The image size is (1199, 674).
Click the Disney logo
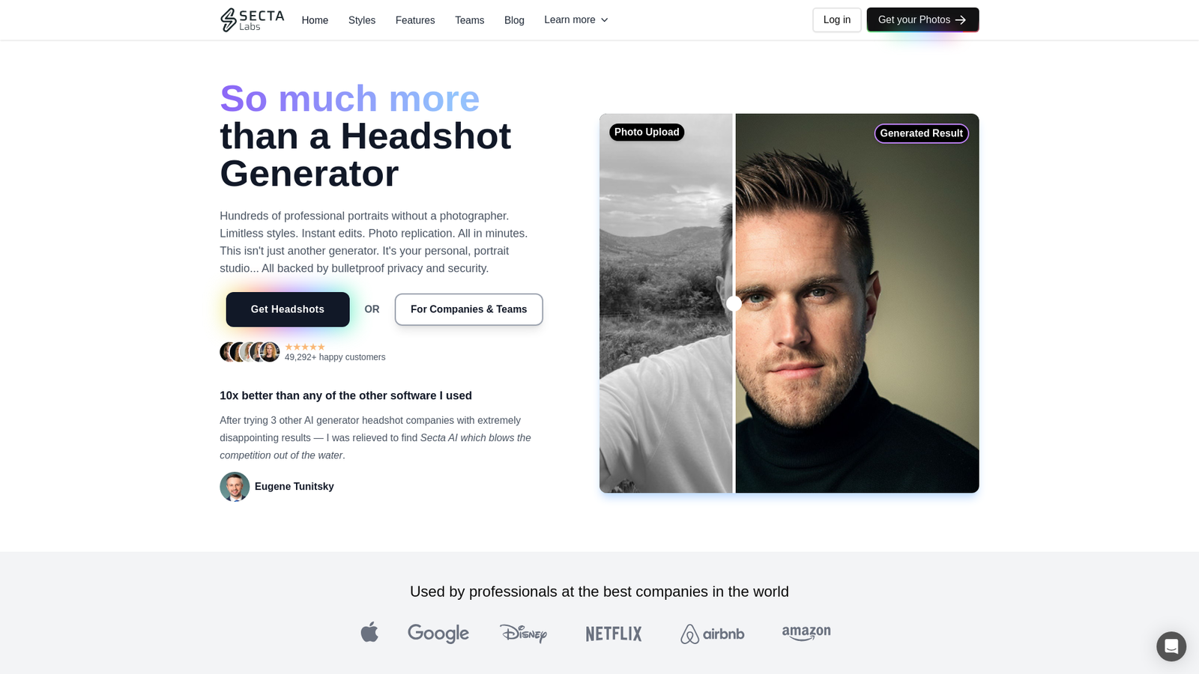(x=523, y=634)
